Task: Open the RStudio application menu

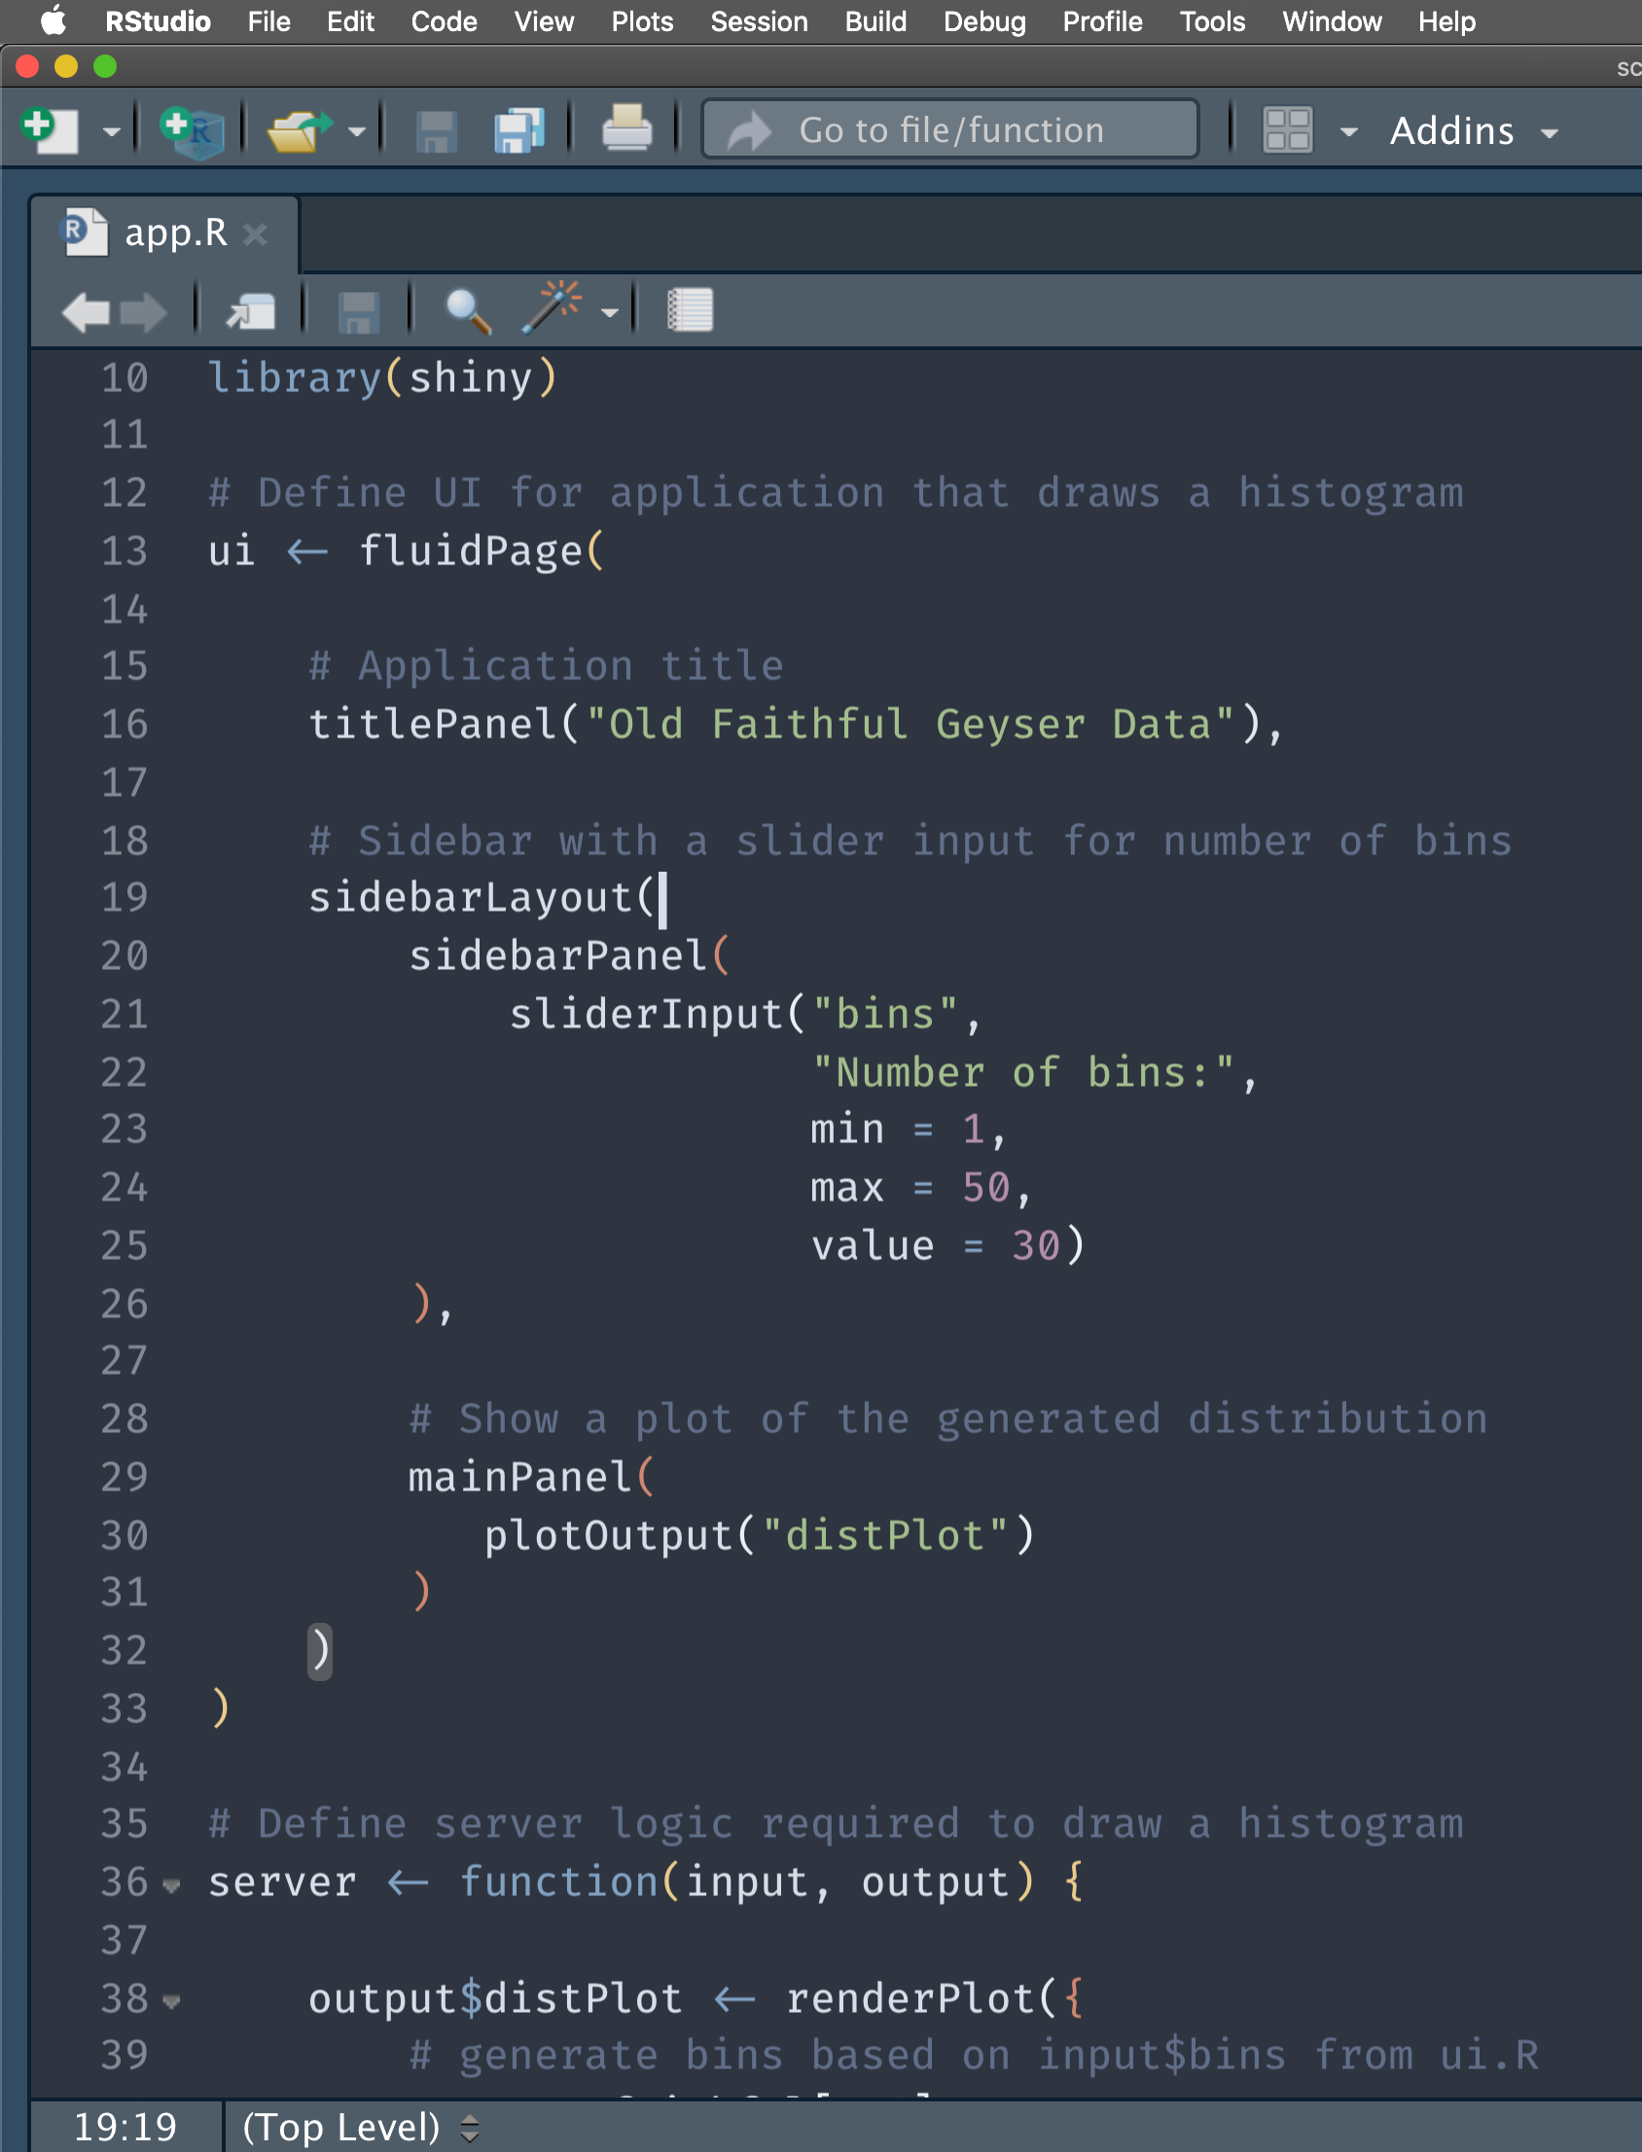Action: click(x=158, y=20)
